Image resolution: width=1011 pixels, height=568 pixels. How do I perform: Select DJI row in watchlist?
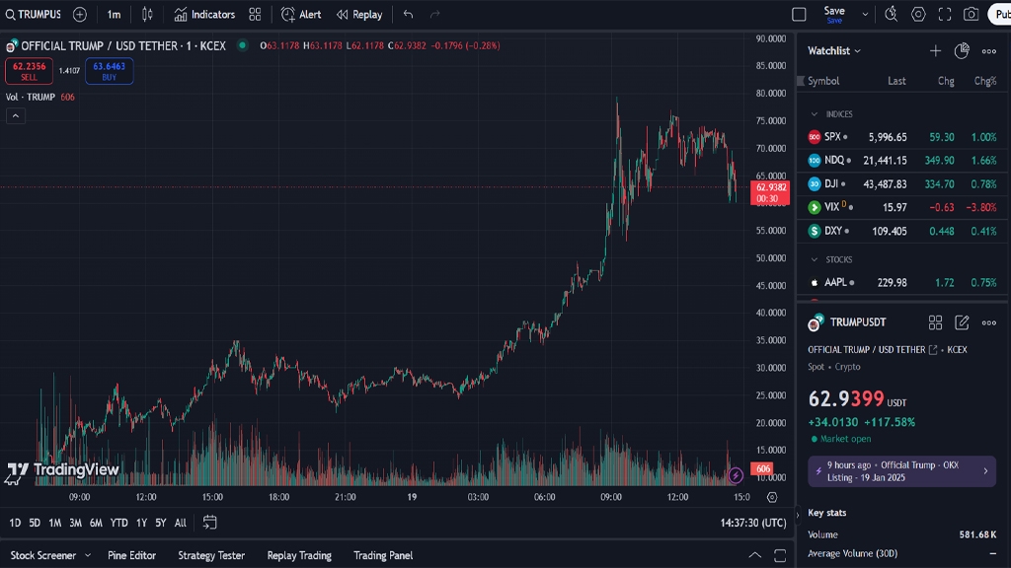pyautogui.click(x=902, y=184)
